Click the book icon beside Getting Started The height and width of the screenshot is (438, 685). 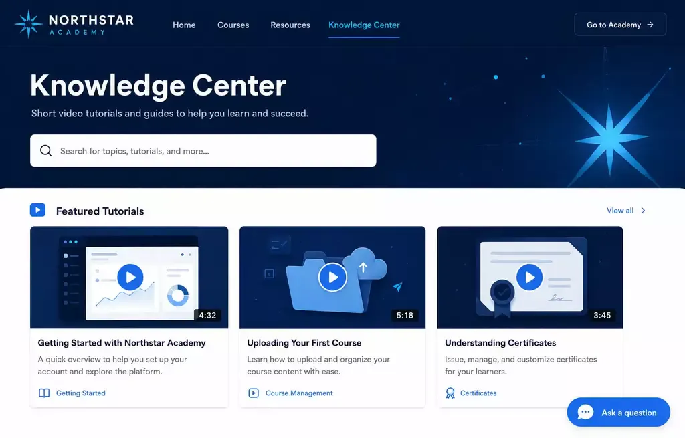[44, 393]
